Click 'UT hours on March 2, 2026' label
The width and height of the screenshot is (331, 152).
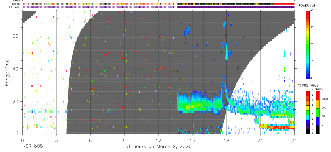(x=158, y=147)
